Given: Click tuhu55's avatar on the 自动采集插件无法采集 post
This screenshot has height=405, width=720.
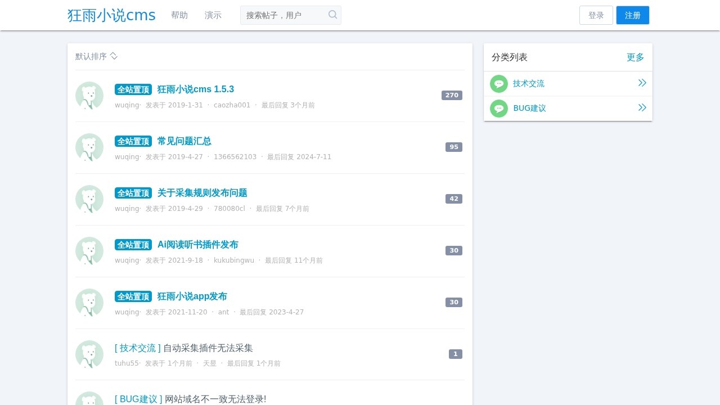Looking at the screenshot, I should point(89,354).
